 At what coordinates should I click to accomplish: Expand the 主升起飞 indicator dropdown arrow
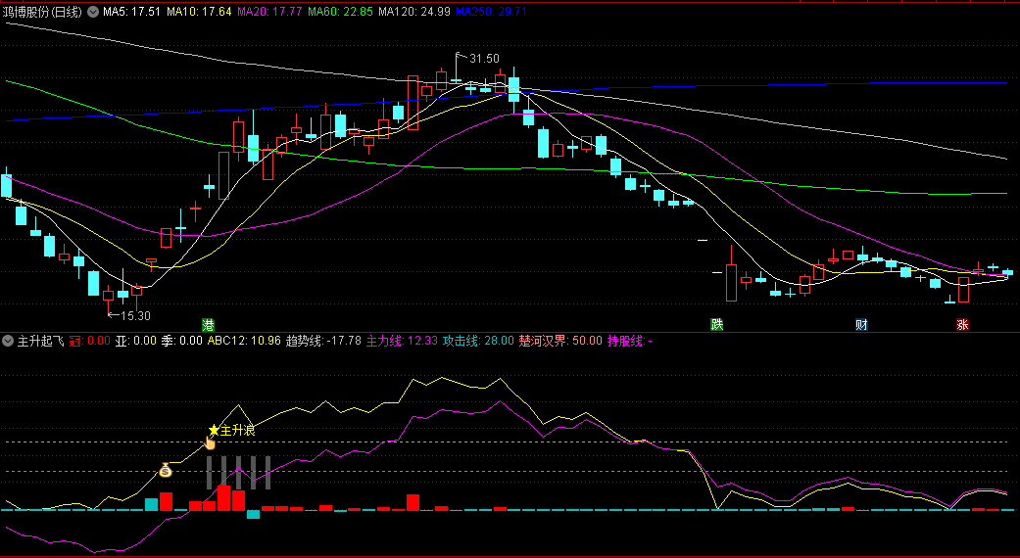pyautogui.click(x=8, y=341)
